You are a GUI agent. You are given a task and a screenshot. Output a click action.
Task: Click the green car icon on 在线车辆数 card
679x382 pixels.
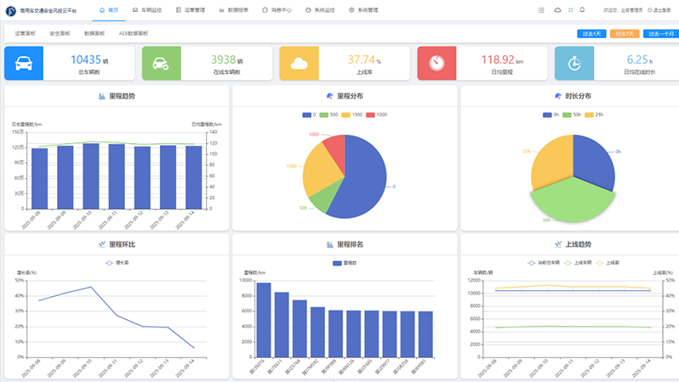tap(160, 64)
